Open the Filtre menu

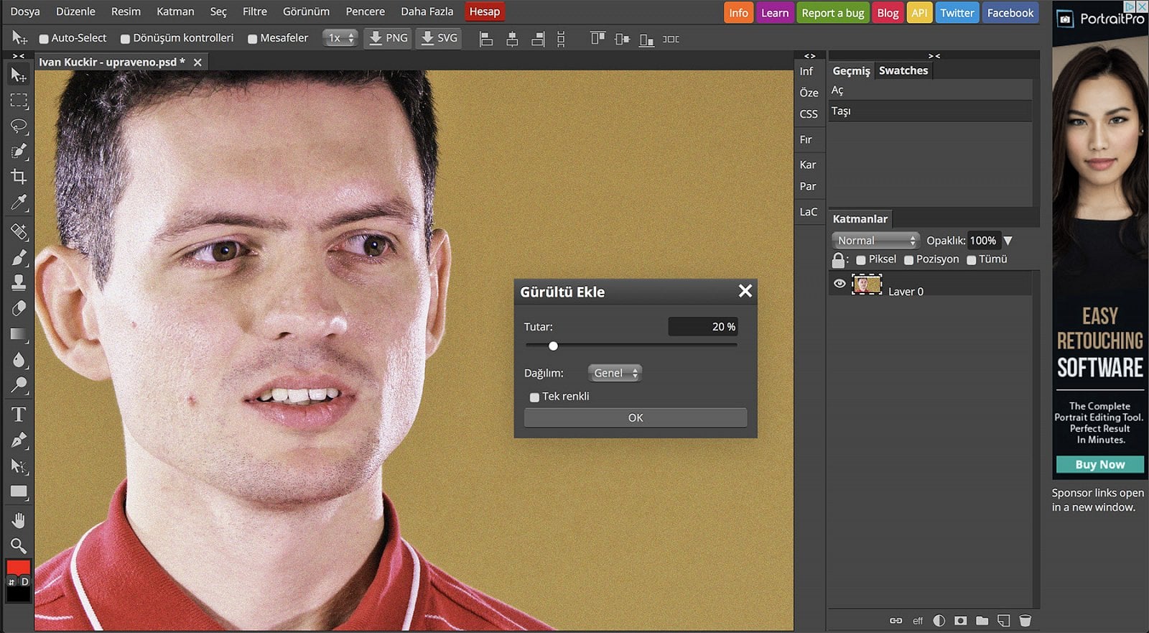255,11
